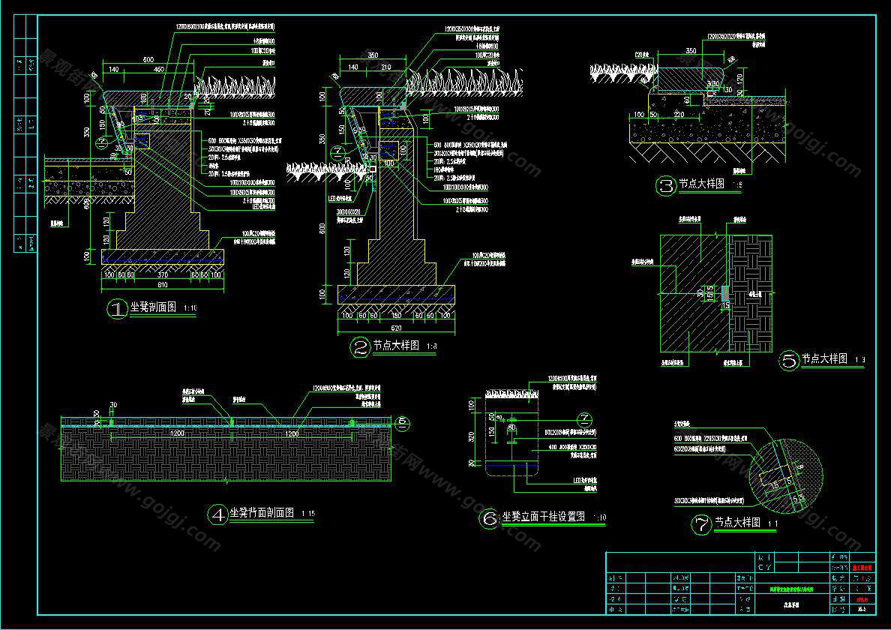The image size is (891, 630).
Task: Click the circled number 1 drawing marker
Action: (x=118, y=308)
